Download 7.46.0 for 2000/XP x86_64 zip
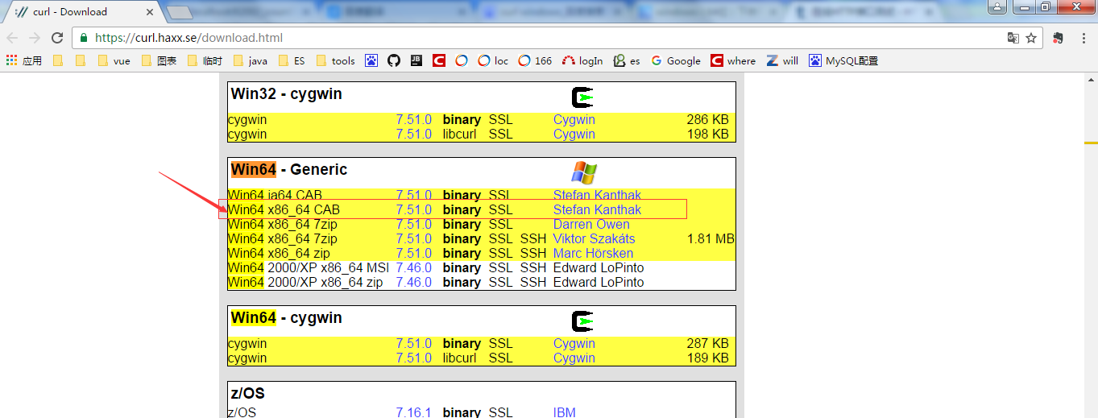Image resolution: width=1098 pixels, height=418 pixels. point(413,283)
